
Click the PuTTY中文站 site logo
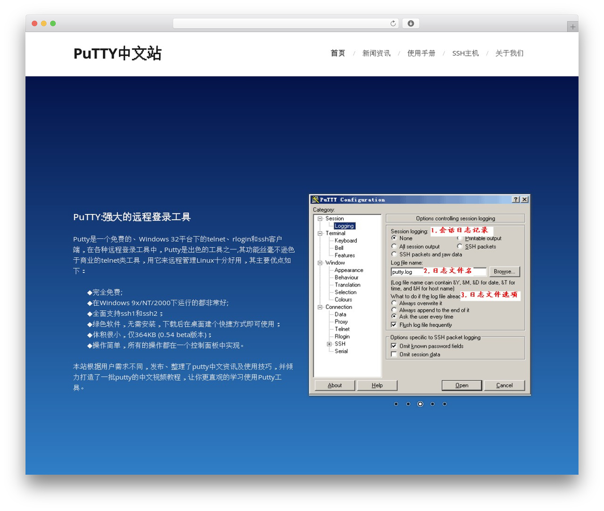tap(117, 53)
